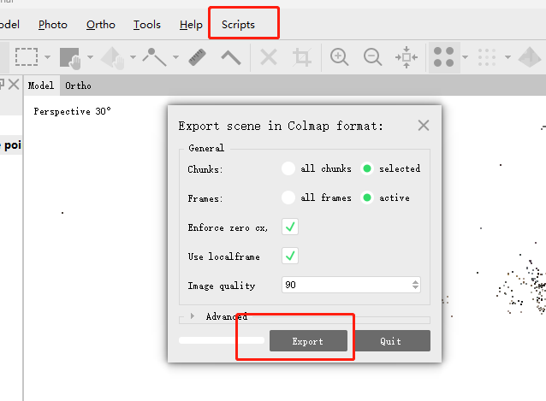Select the rectangle selection tool
This screenshot has height=401, width=546.
coord(27,57)
